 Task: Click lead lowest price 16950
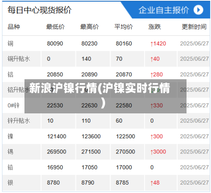(55, 167)
